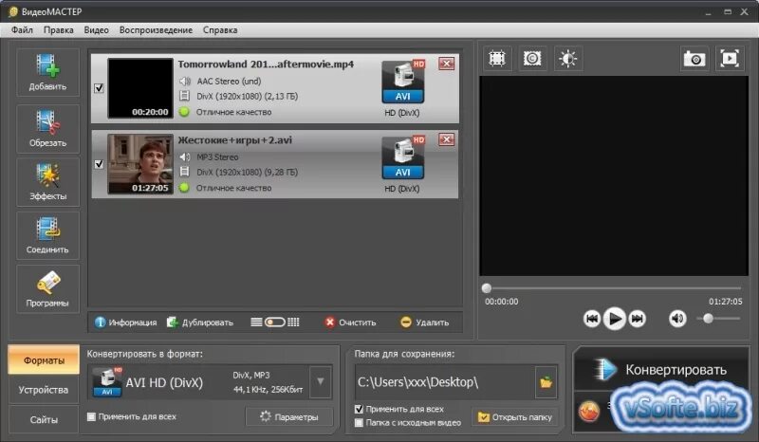This screenshot has height=442, width=759.
Task: Switch to list view icon
Action: point(256,322)
